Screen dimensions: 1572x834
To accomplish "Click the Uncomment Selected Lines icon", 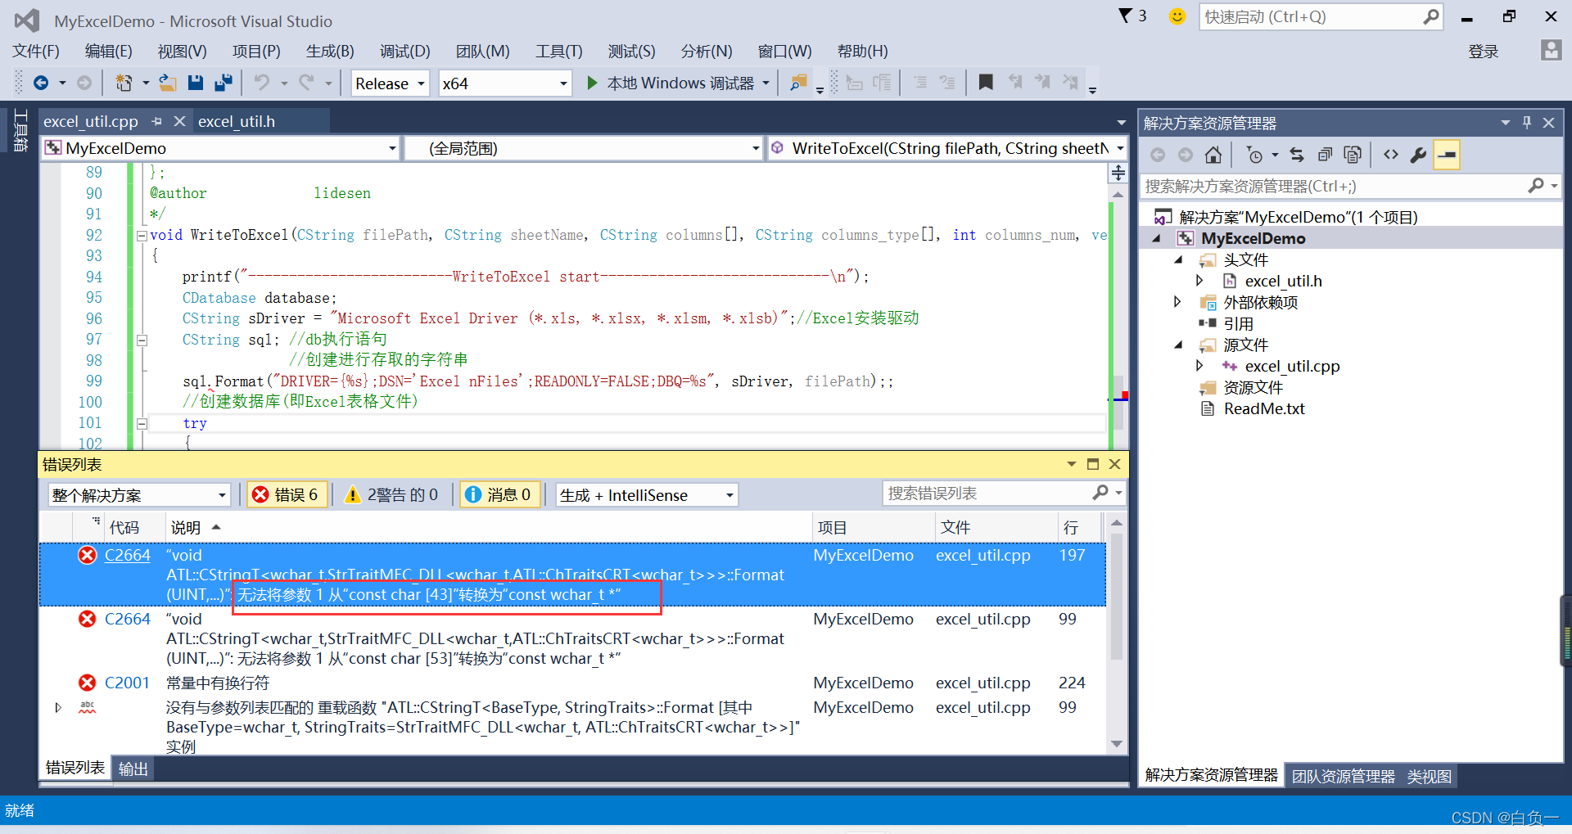I will coord(947,82).
